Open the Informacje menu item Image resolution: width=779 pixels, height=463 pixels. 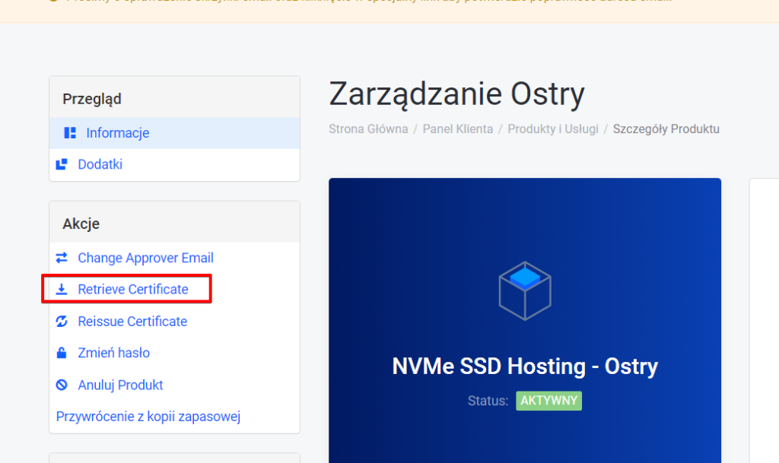point(174,133)
